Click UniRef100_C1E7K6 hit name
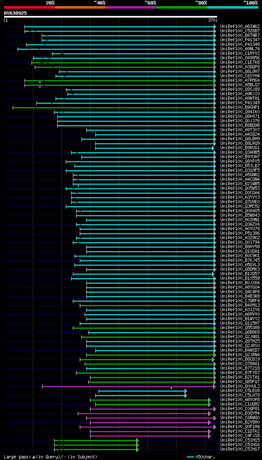 (x=240, y=63)
